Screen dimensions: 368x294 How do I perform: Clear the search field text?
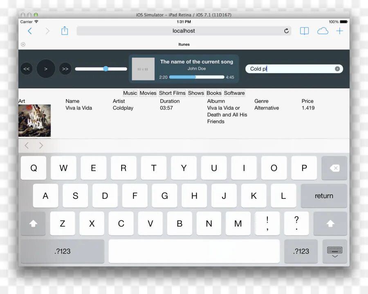tap(337, 69)
